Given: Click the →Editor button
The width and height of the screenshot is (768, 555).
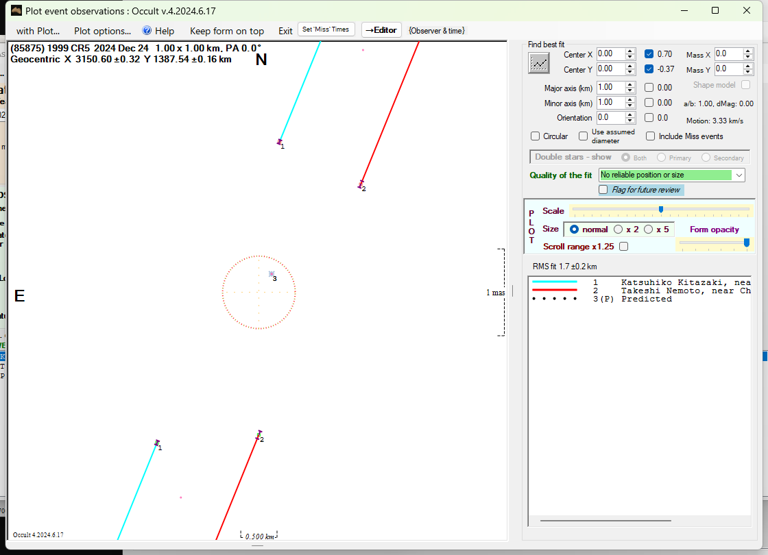Looking at the screenshot, I should [381, 30].
